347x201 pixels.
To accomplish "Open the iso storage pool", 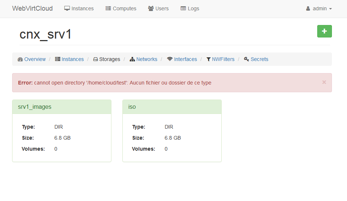I will coord(132,107).
